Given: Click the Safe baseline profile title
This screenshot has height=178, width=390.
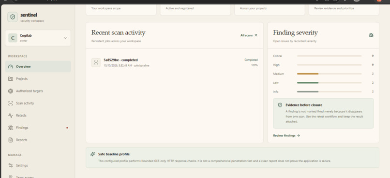Looking at the screenshot, I should tap(114, 154).
